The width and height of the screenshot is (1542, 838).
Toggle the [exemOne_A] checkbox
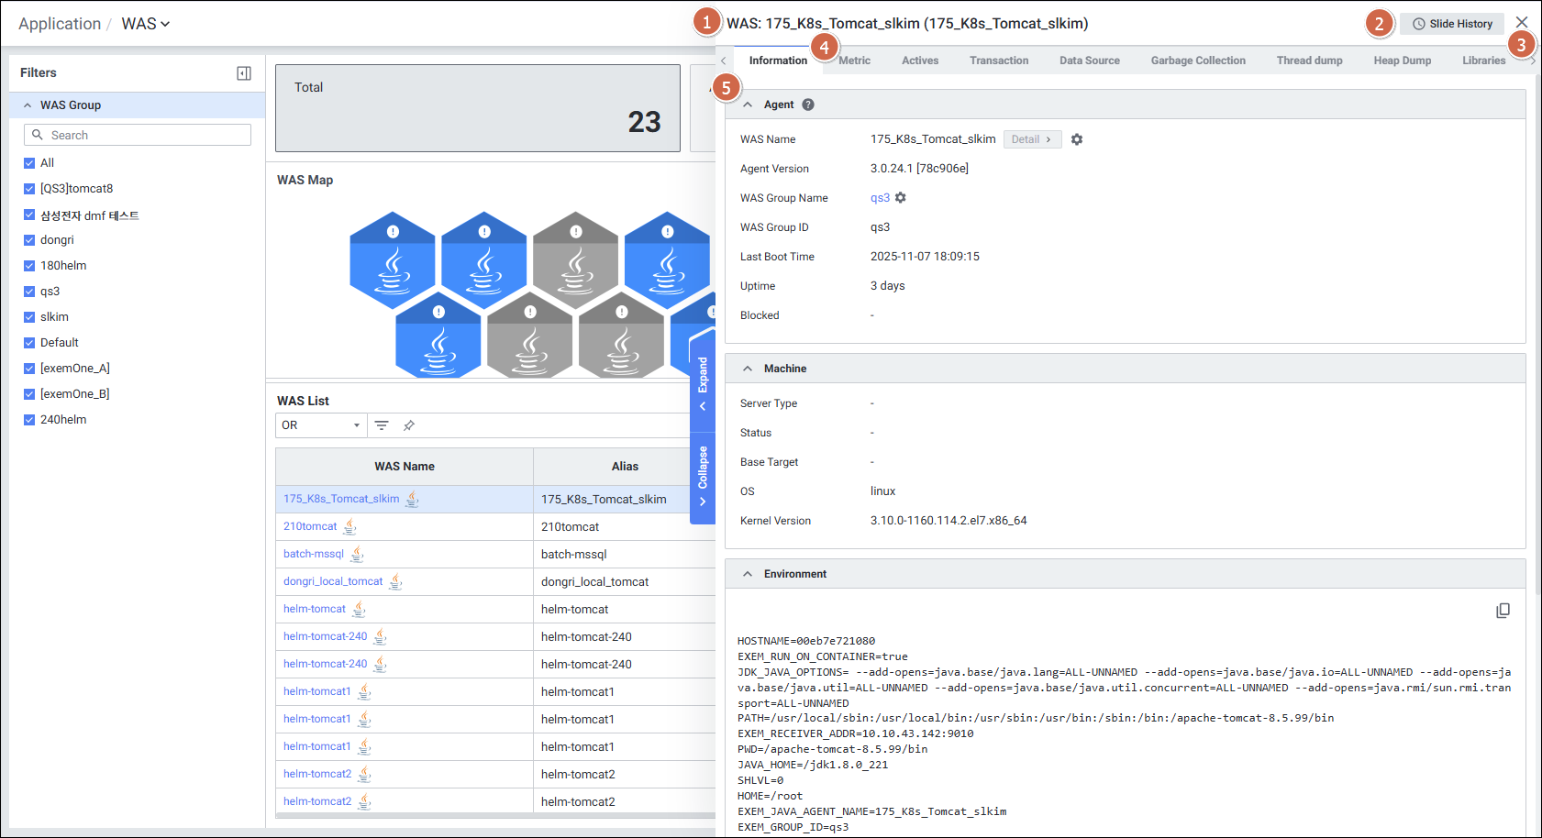point(29,369)
